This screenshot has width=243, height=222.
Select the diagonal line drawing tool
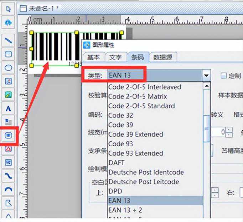coord(9,40)
